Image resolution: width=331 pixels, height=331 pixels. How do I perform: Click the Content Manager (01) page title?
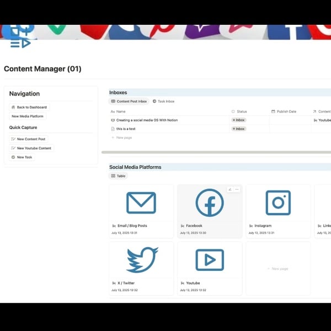coord(42,69)
